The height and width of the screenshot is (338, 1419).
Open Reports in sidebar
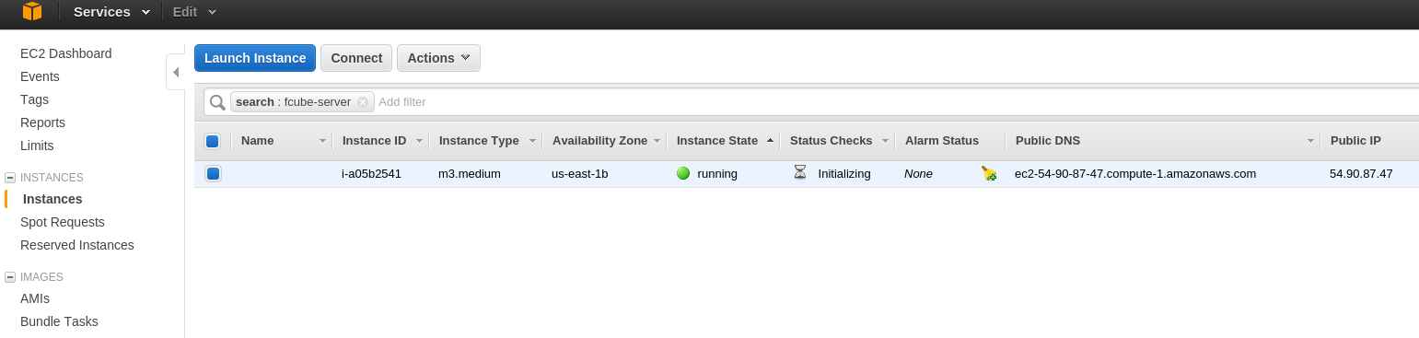point(42,122)
